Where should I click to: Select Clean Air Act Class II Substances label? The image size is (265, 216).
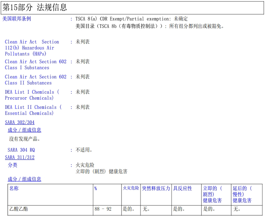click(x=35, y=80)
